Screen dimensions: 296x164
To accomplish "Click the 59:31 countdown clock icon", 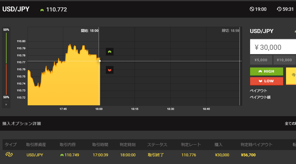I will point(279,9).
